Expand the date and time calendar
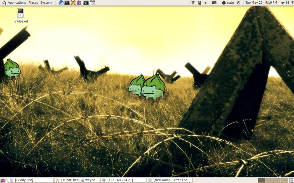This screenshot has height=183, width=294. point(261,3)
